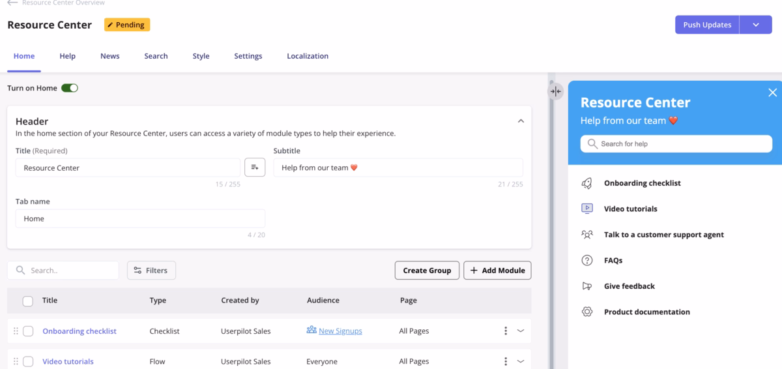Click the gear icon beside Product documentation
The image size is (782, 369).
pos(587,312)
